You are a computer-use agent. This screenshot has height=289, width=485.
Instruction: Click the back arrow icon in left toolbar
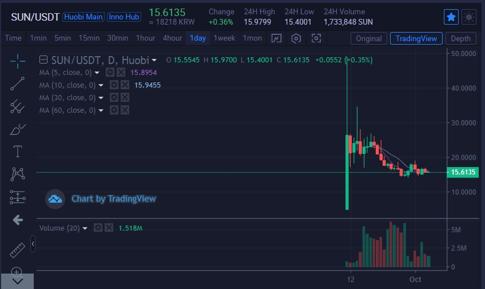click(x=18, y=220)
